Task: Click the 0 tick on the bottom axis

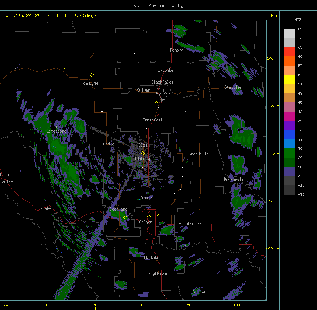Action: [142, 305]
